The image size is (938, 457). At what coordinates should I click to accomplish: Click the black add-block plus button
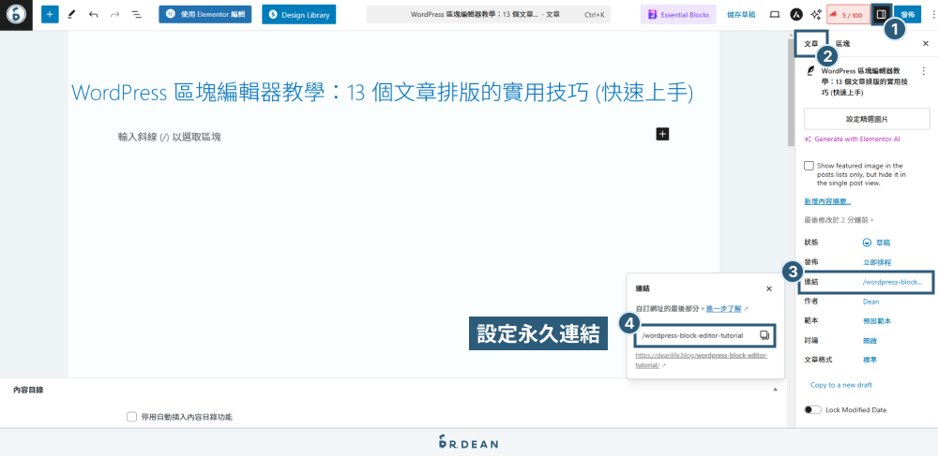(x=662, y=135)
